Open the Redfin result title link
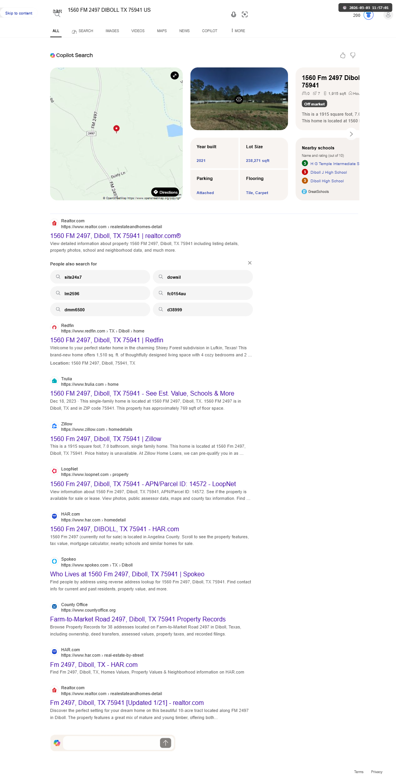 click(x=106, y=340)
